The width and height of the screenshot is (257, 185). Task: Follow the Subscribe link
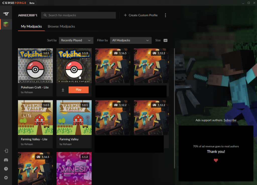[x=230, y=120]
